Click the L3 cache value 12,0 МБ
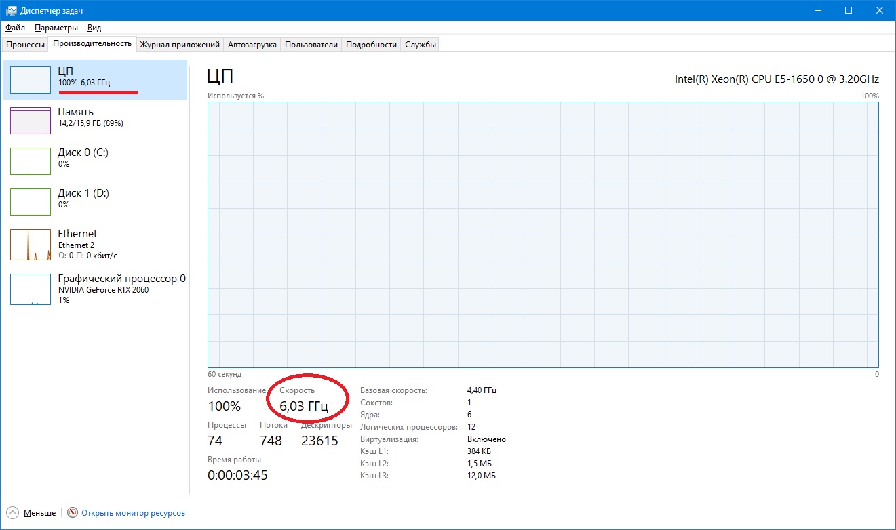Image resolution: width=896 pixels, height=530 pixels. pyautogui.click(x=482, y=476)
